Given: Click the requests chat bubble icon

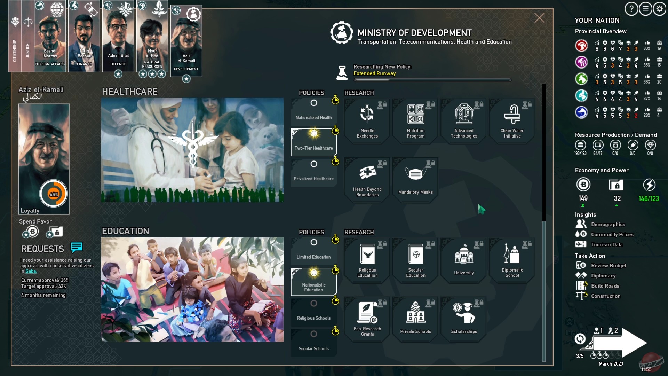Looking at the screenshot, I should tap(77, 248).
